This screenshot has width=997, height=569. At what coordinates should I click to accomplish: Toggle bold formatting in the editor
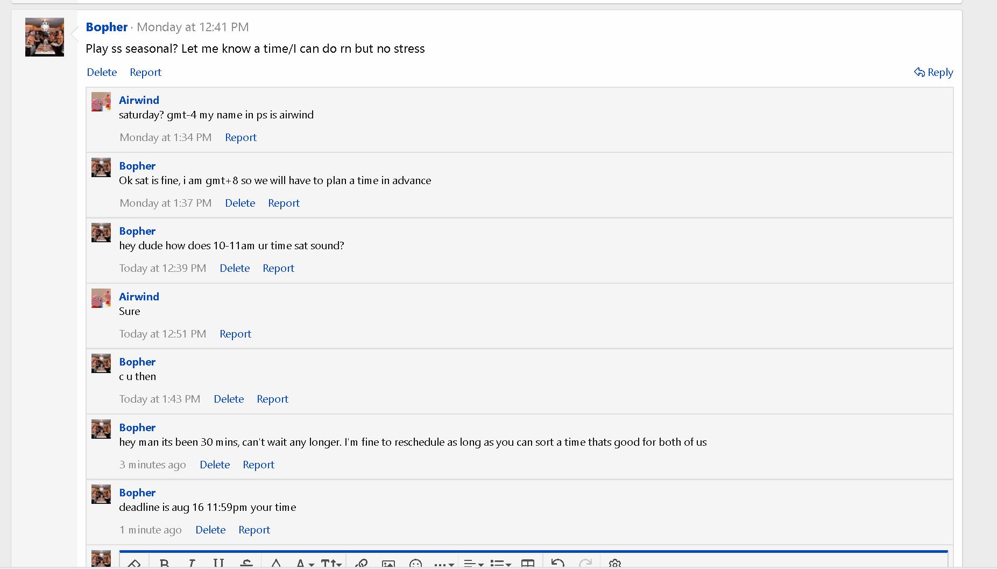pyautogui.click(x=165, y=564)
